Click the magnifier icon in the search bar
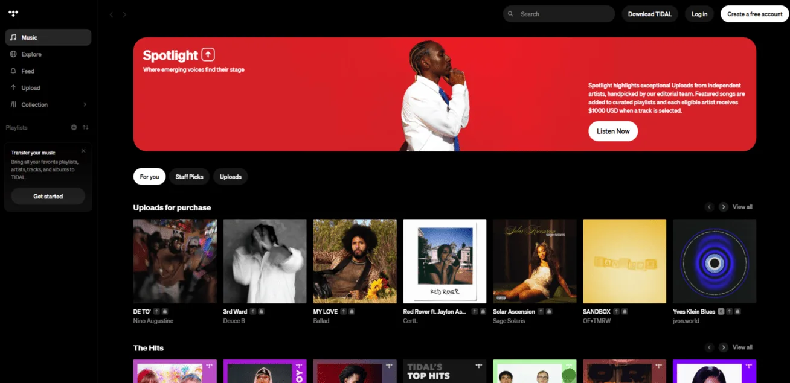 point(511,14)
